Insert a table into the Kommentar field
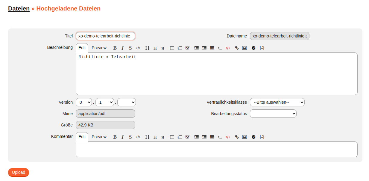Viewport: 369px width, 181px height. pos(212,137)
